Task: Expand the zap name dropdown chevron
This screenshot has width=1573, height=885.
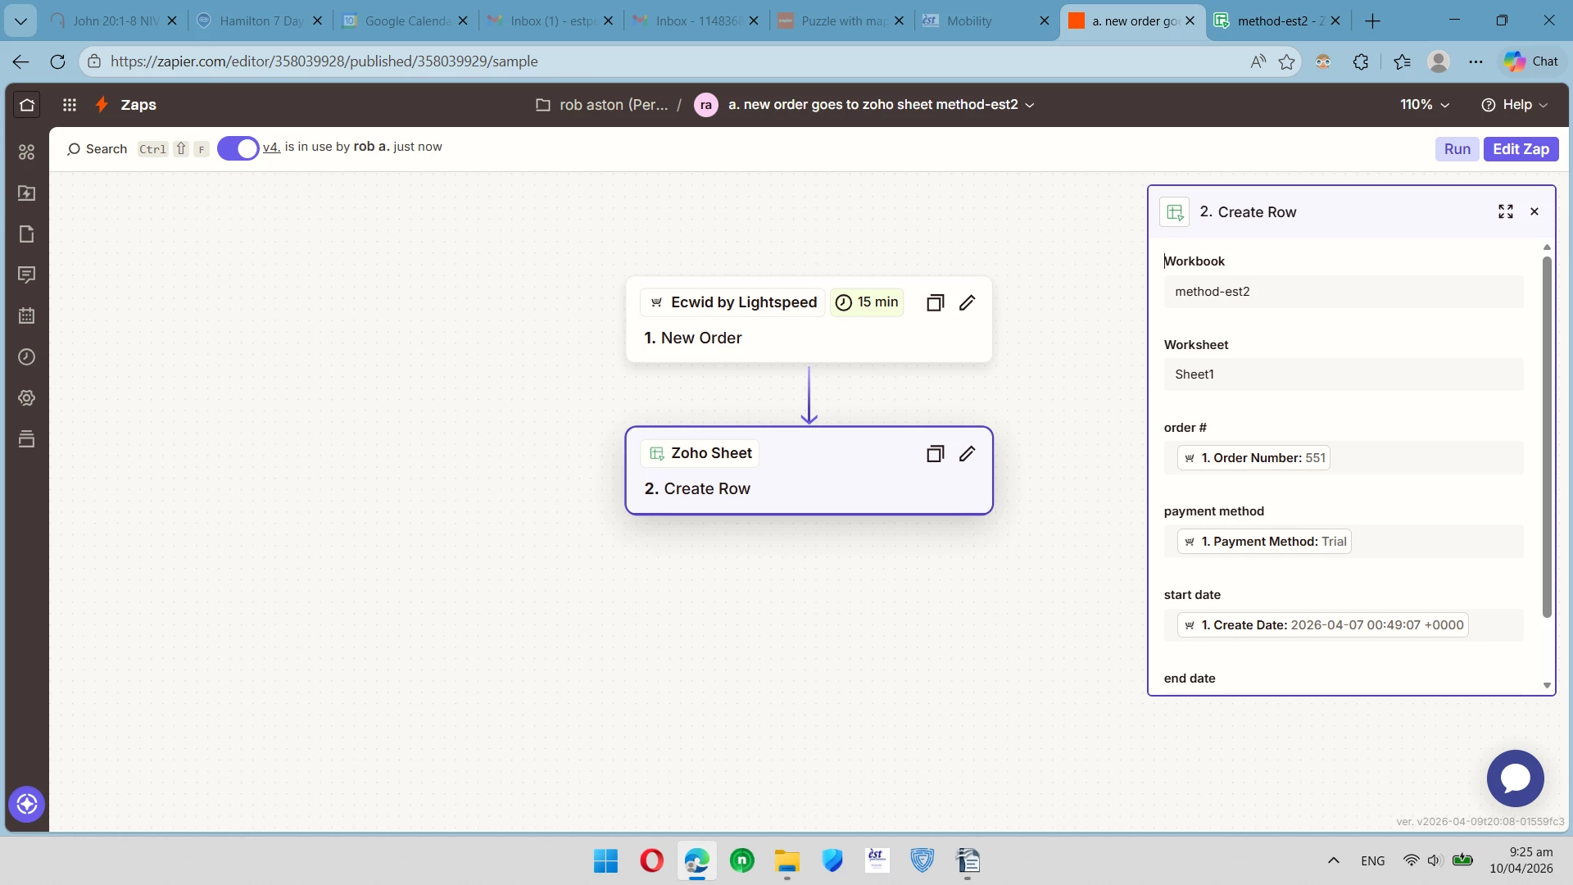Action: tap(1030, 105)
